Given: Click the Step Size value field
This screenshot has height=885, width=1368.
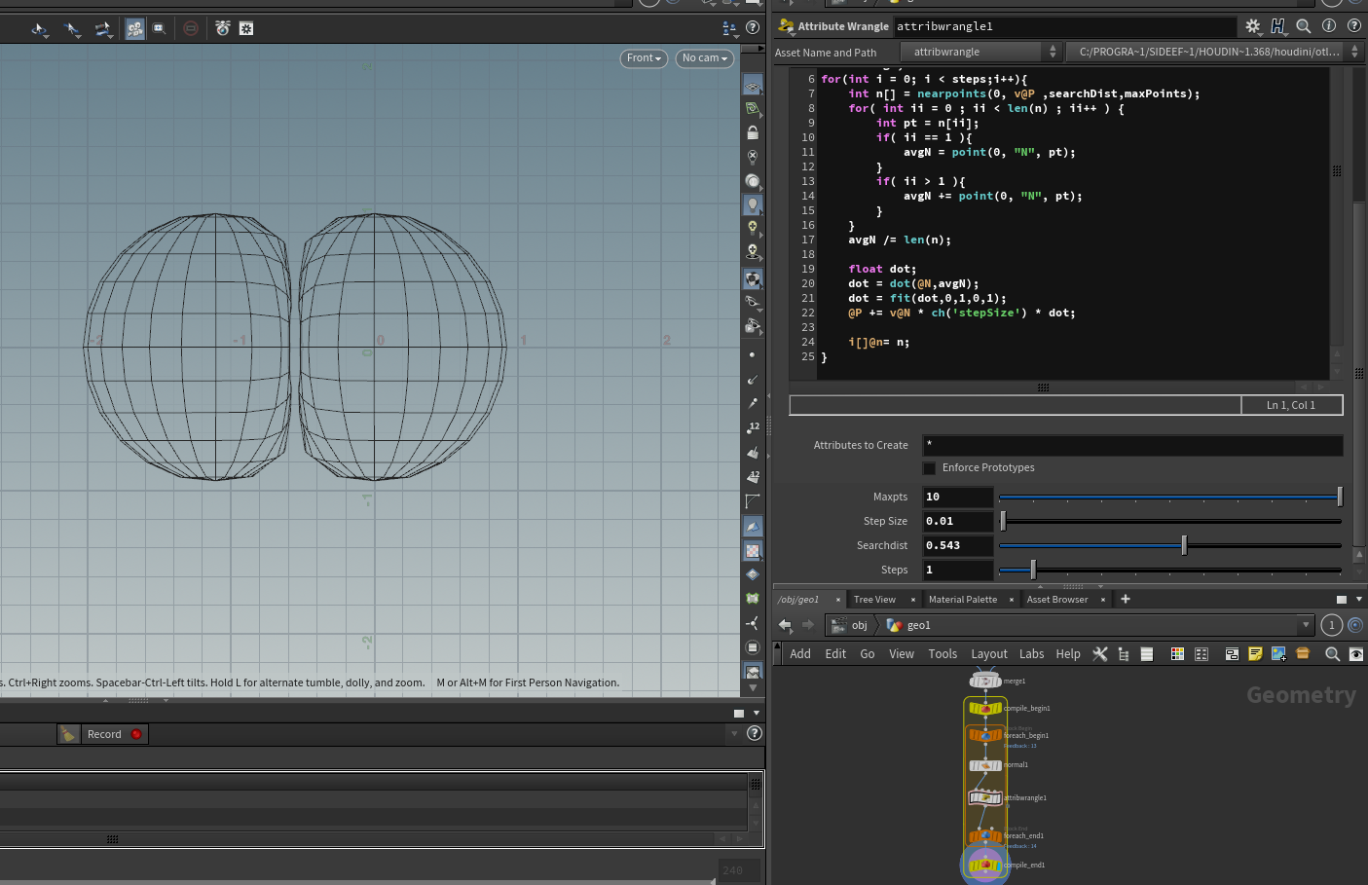Looking at the screenshot, I should (957, 522).
